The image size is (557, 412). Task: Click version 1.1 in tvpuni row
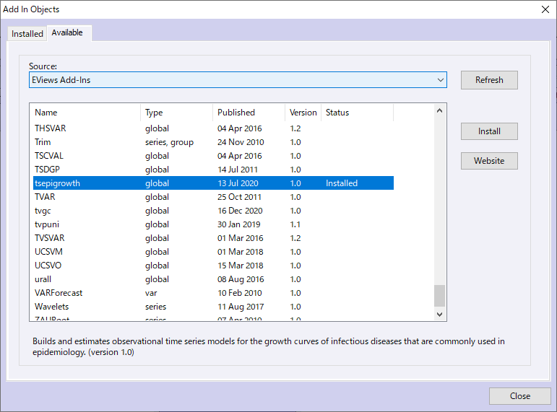tap(295, 224)
